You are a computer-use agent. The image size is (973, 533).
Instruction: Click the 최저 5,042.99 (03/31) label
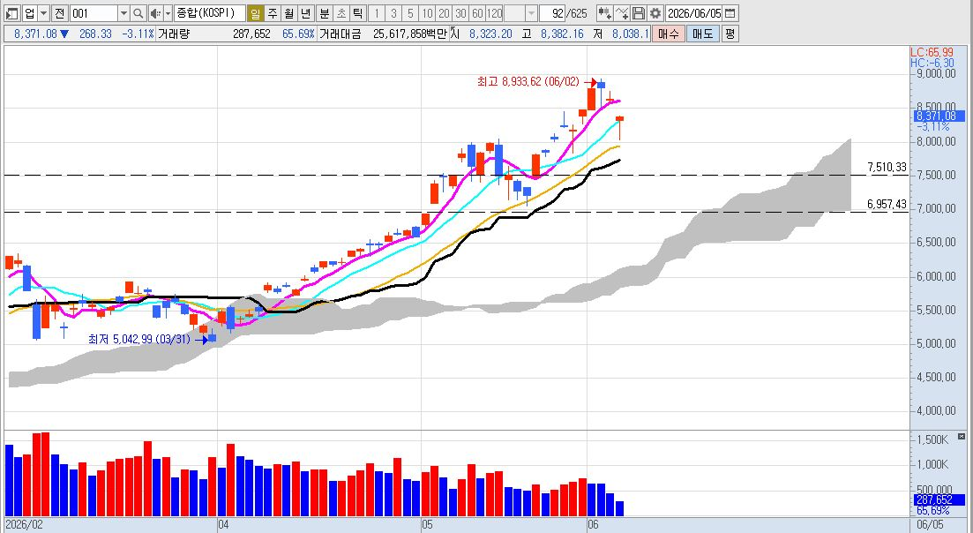point(141,340)
